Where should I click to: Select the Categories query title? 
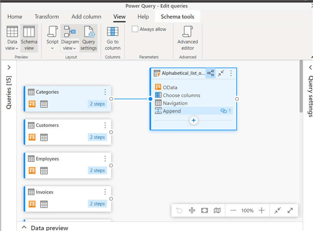point(47,92)
